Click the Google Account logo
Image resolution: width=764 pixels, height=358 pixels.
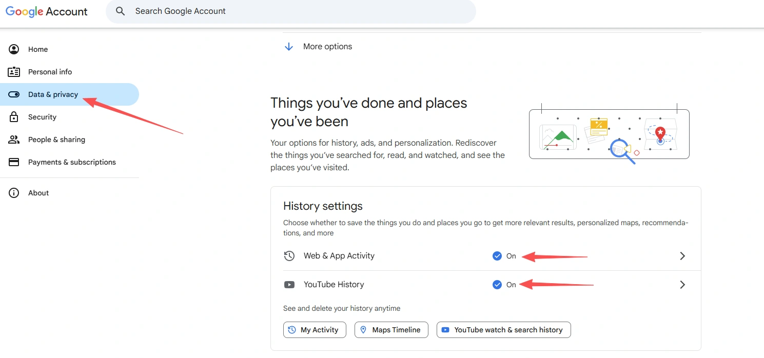(47, 11)
